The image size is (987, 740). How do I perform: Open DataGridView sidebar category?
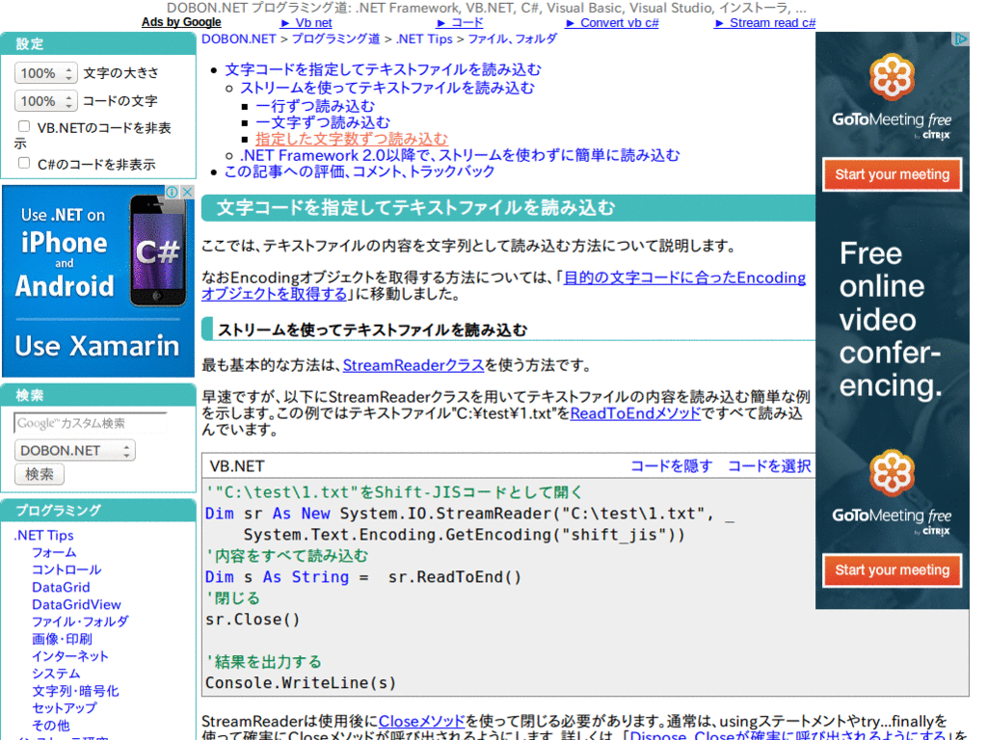76,605
